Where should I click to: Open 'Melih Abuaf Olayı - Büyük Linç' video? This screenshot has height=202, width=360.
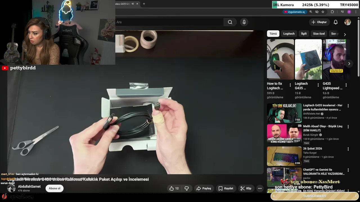[323, 128]
